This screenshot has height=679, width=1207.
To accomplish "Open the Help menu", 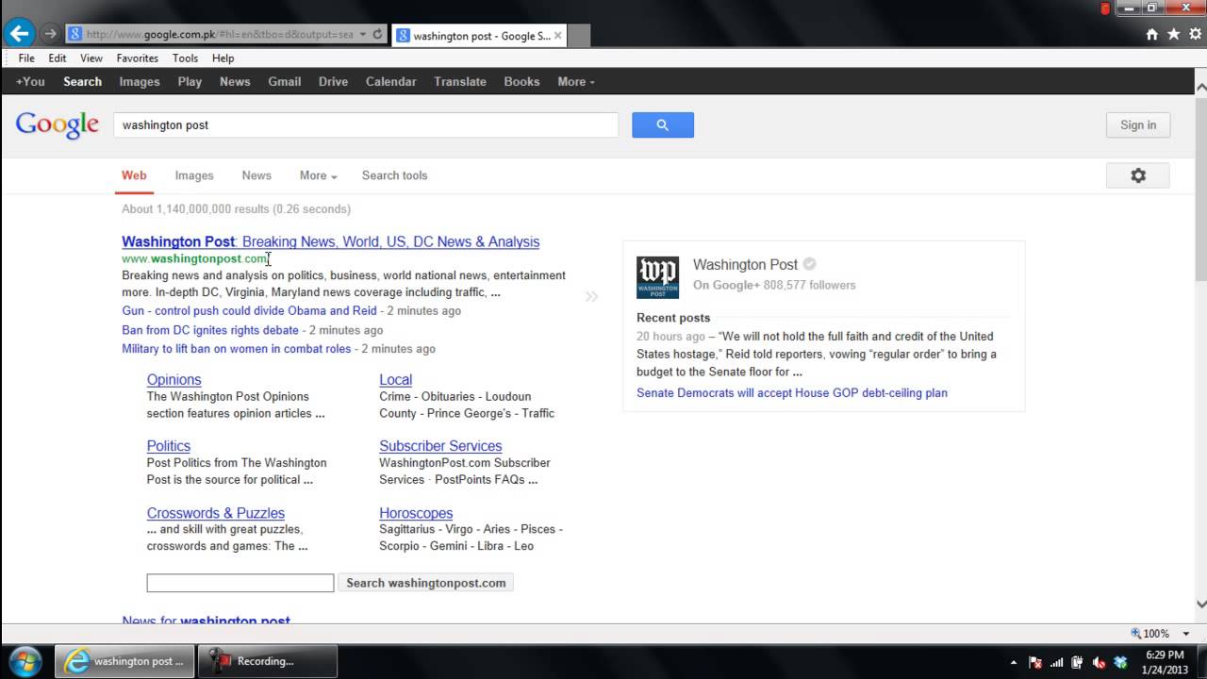I will pos(223,58).
